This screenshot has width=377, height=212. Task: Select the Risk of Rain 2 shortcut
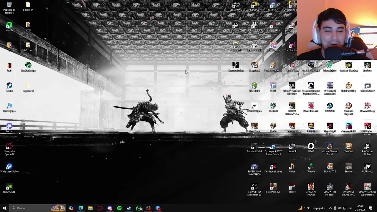coord(367,87)
